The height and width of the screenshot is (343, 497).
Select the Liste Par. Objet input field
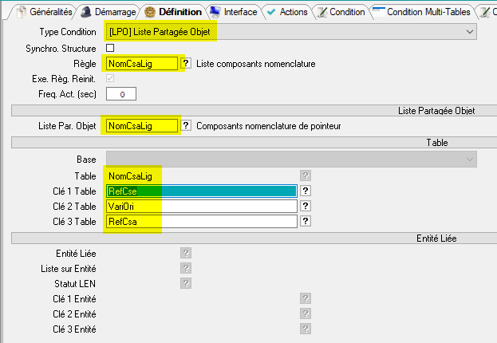141,126
